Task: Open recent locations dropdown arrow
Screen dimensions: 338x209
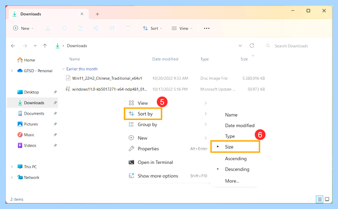Action: click(35, 46)
